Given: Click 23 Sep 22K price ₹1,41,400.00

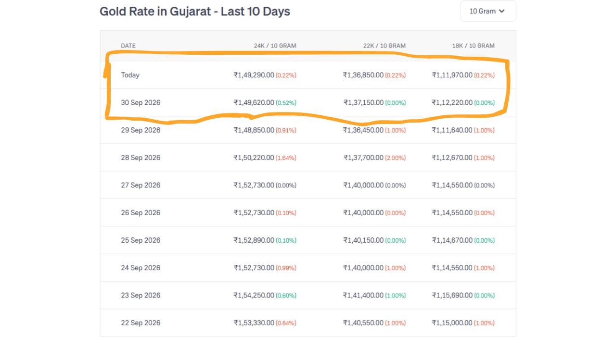Looking at the screenshot, I should tap(363, 295).
